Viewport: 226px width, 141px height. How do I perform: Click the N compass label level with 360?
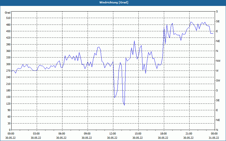217,51
